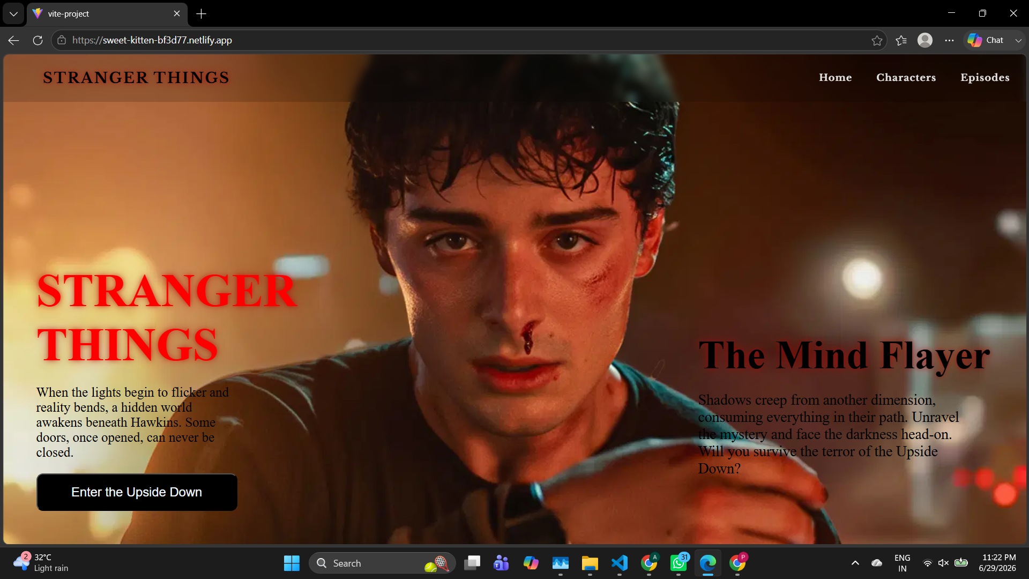Select the red STRANGER THINGS hero heading

tap(167, 318)
